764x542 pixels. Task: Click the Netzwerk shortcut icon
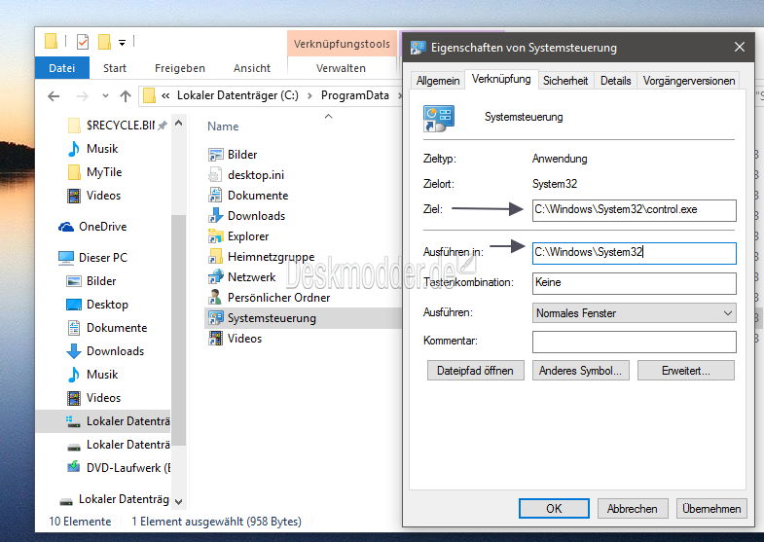[215, 277]
